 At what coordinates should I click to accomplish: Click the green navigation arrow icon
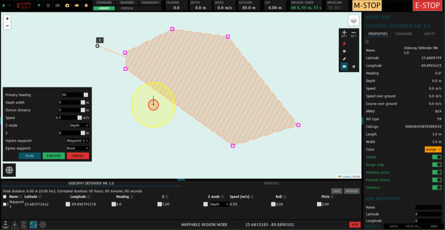point(38,5)
